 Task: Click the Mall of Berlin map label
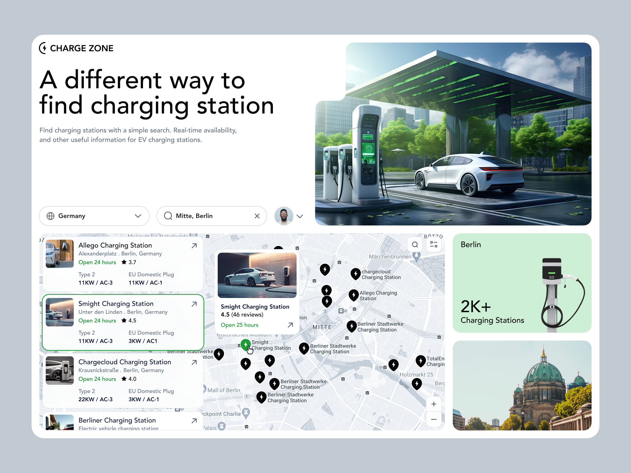[x=224, y=390]
